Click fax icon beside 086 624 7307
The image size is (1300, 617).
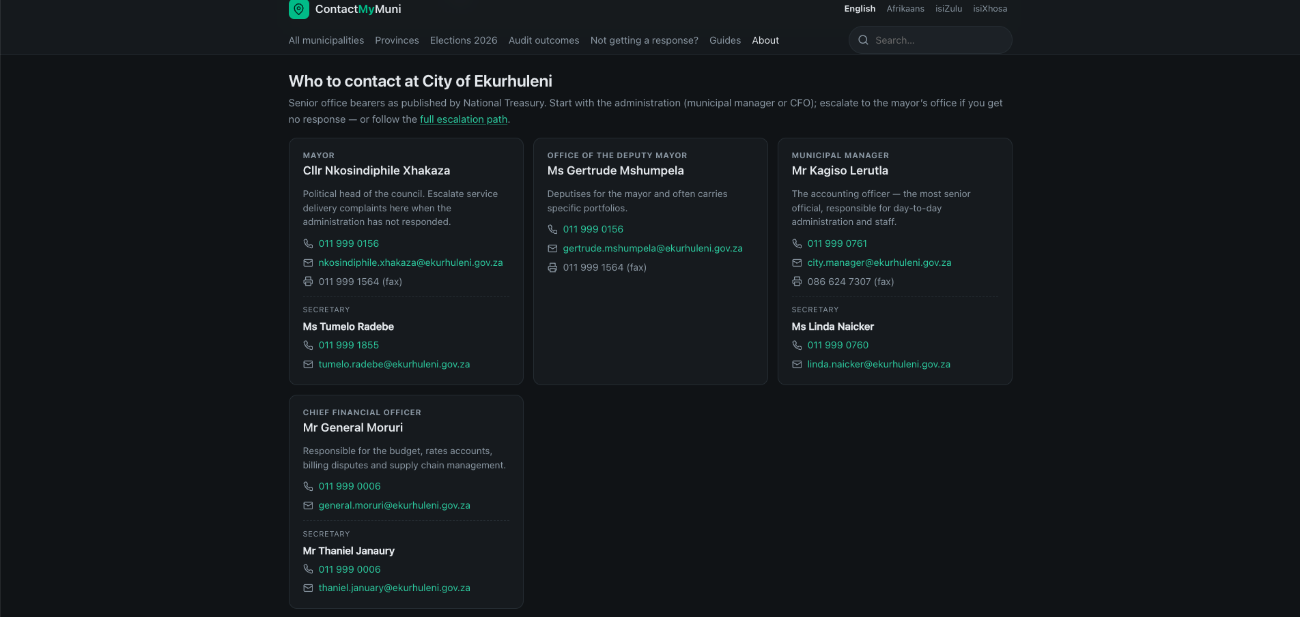[x=797, y=282]
